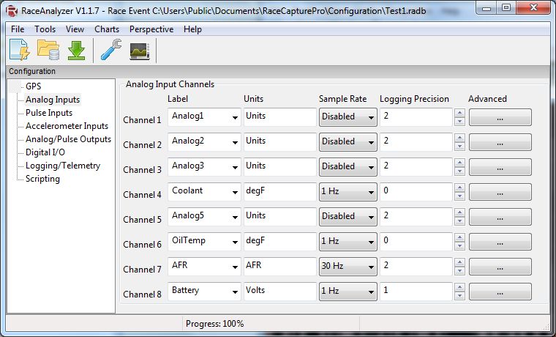Click Channel 4 Advanced button

click(500, 192)
